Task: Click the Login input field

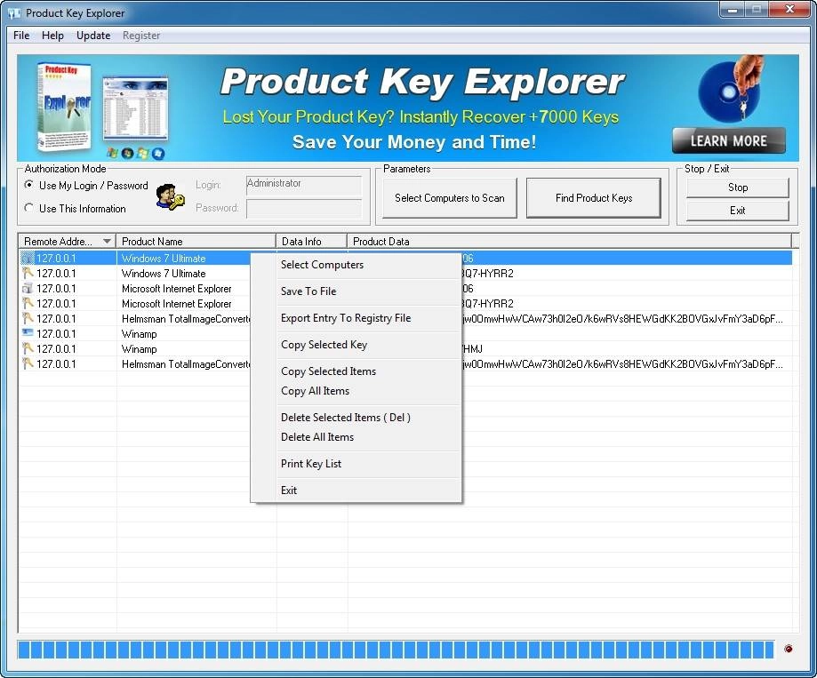Action: click(x=304, y=185)
